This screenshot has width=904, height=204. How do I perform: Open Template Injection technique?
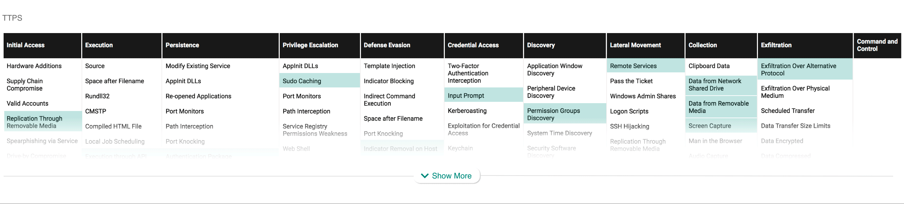pos(389,66)
